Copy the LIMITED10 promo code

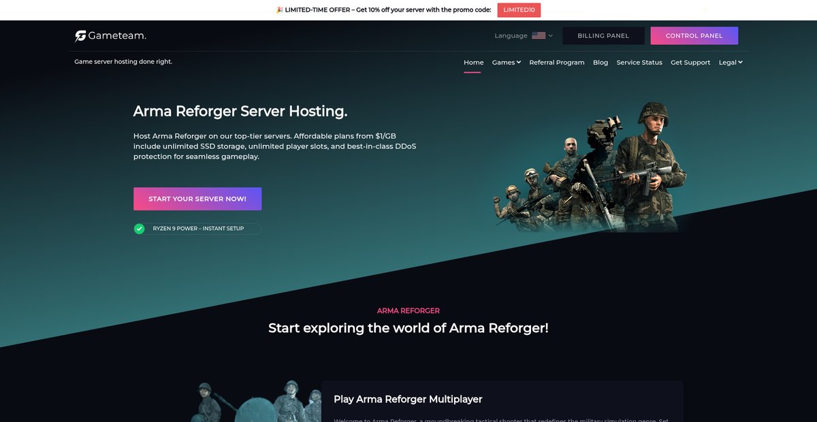tap(519, 10)
